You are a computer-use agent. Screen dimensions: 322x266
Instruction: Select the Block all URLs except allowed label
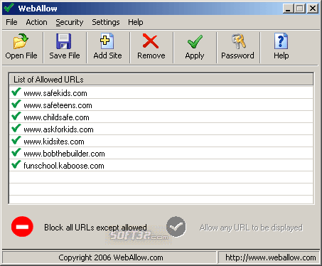click(x=95, y=228)
